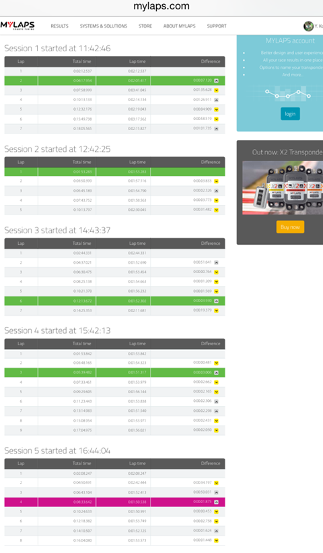
Task: Click the MYLAPS logo in header
Action: point(17,26)
